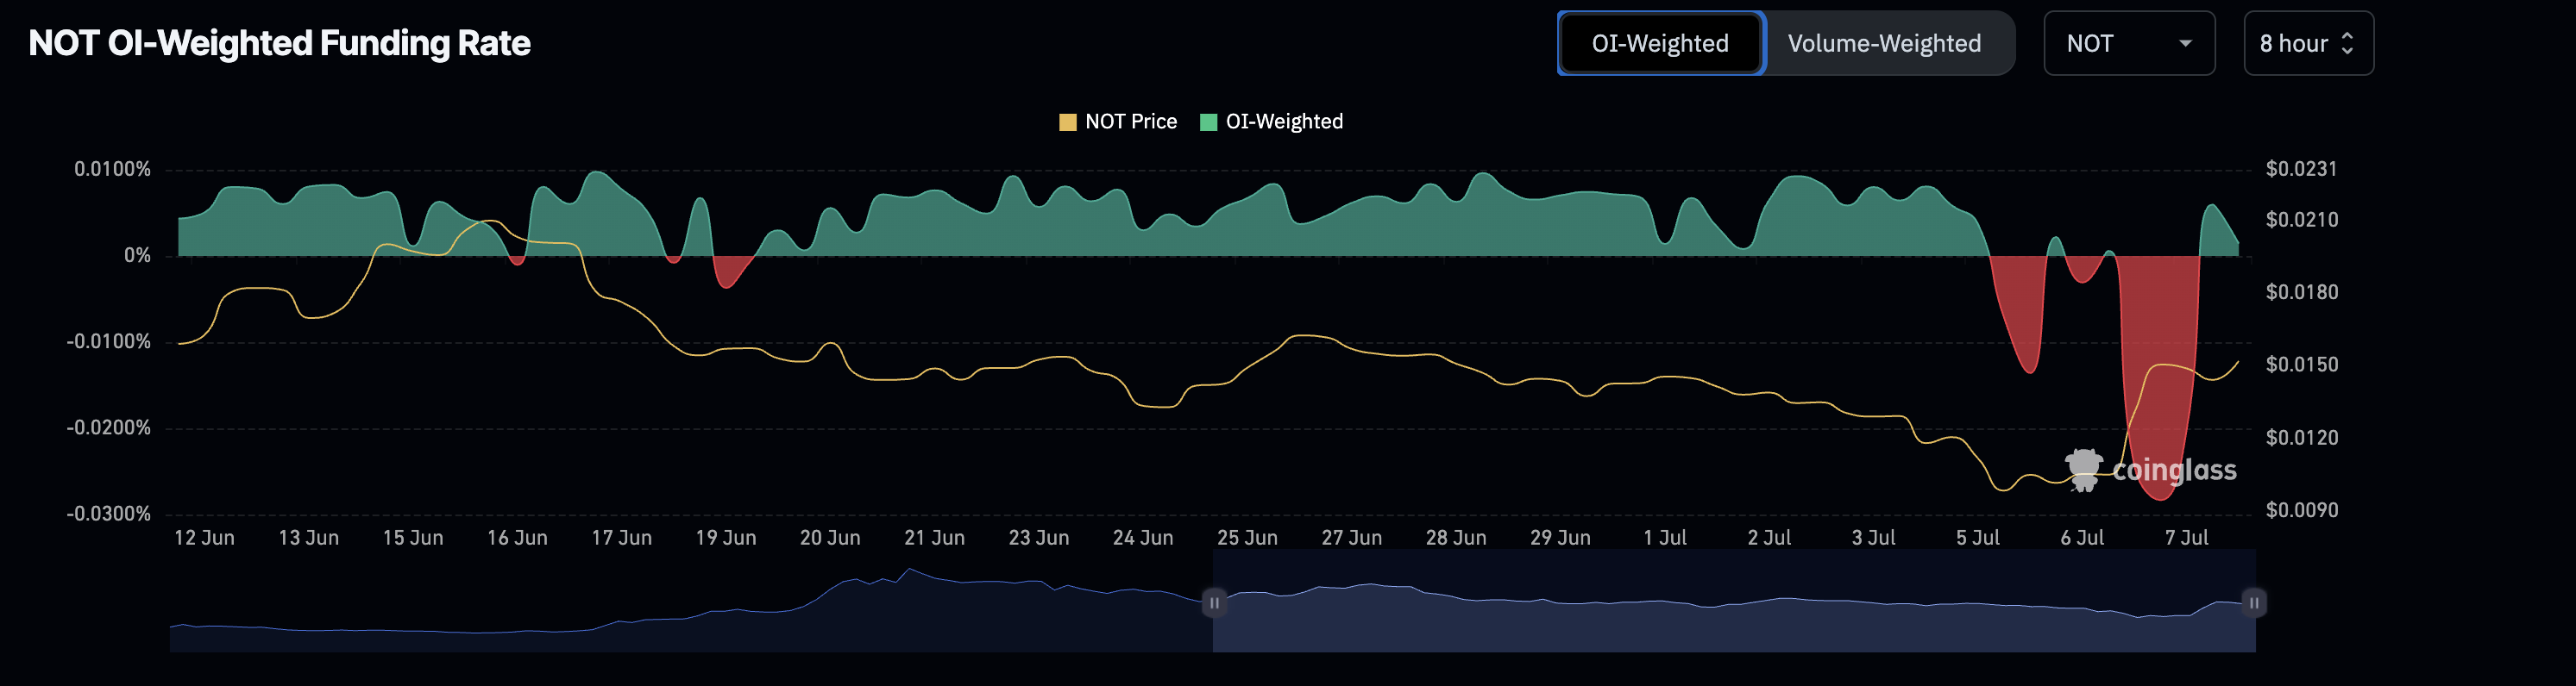Click the $0.0090 price axis label
2576x686 pixels.
(x=2302, y=510)
